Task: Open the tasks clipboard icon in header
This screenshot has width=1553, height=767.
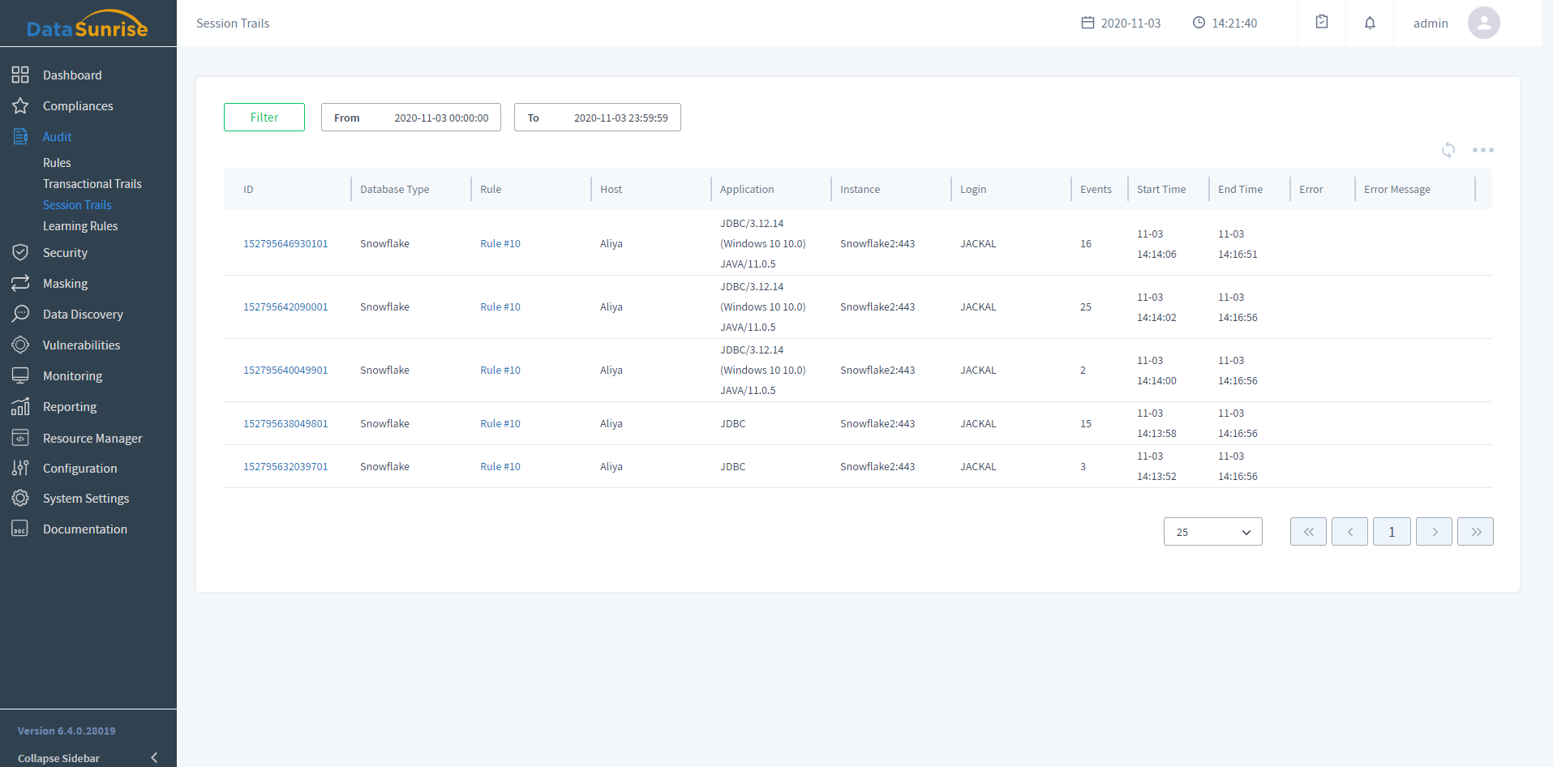Action: pos(1322,23)
